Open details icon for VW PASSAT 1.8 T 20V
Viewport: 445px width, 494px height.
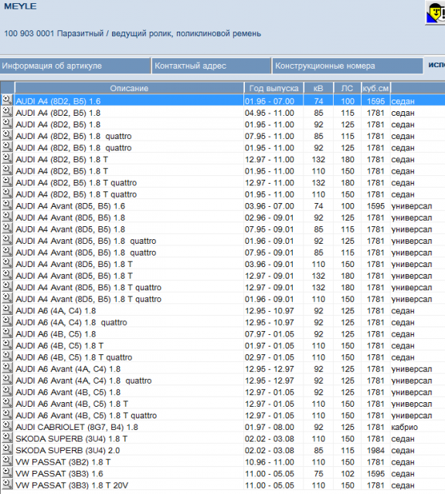click(x=7, y=485)
